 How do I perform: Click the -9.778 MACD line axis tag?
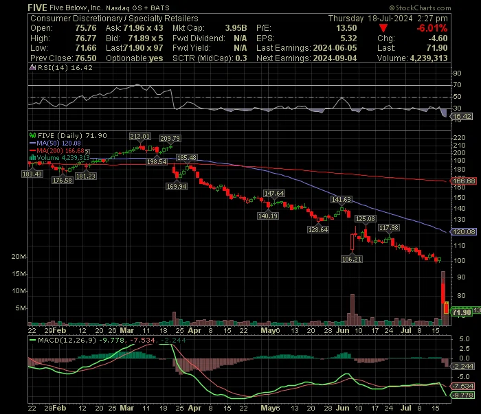click(x=462, y=395)
